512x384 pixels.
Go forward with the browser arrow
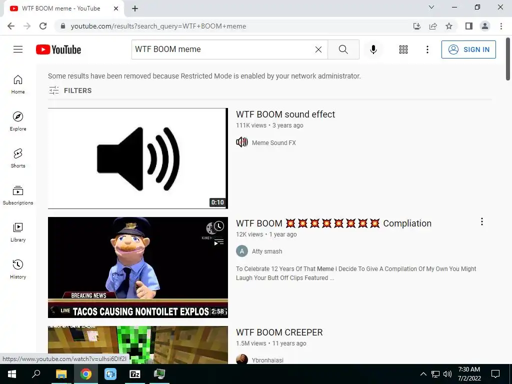27,26
